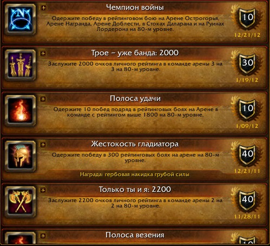Image resolution: width=270 pixels, height=246 pixels.
Task: Expand Только ты и я: 2200 plus button
Action: (x=43, y=190)
